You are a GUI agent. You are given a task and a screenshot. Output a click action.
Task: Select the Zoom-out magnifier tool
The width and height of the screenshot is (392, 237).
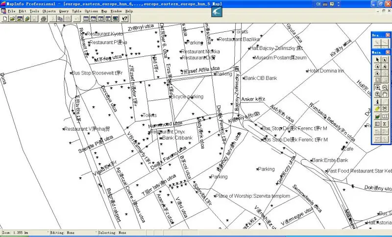[385, 88]
